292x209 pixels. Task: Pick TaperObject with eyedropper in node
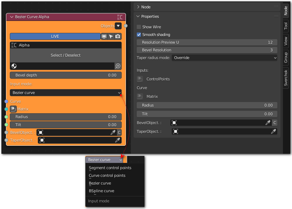(x=117, y=140)
